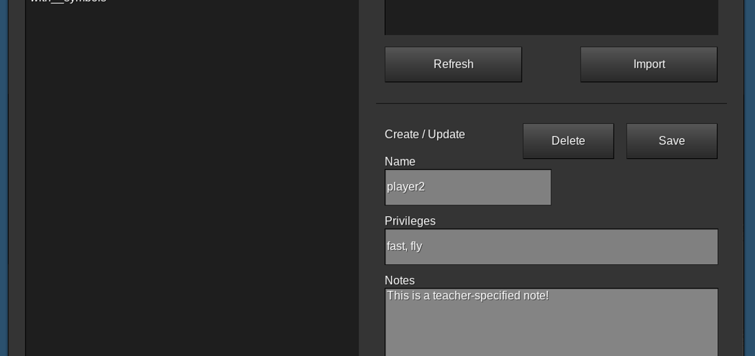The height and width of the screenshot is (356, 755).
Task: Select the partially visible with__symbols list item
Action: [69, 1]
